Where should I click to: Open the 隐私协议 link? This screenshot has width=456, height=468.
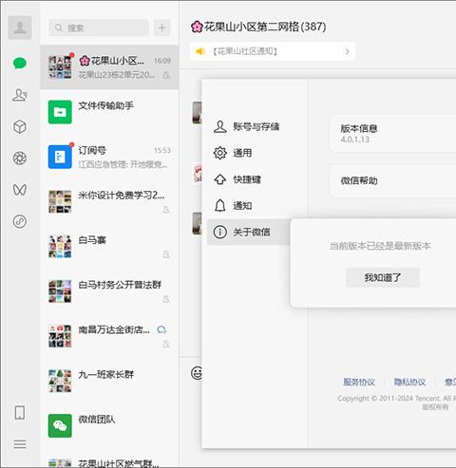click(409, 382)
